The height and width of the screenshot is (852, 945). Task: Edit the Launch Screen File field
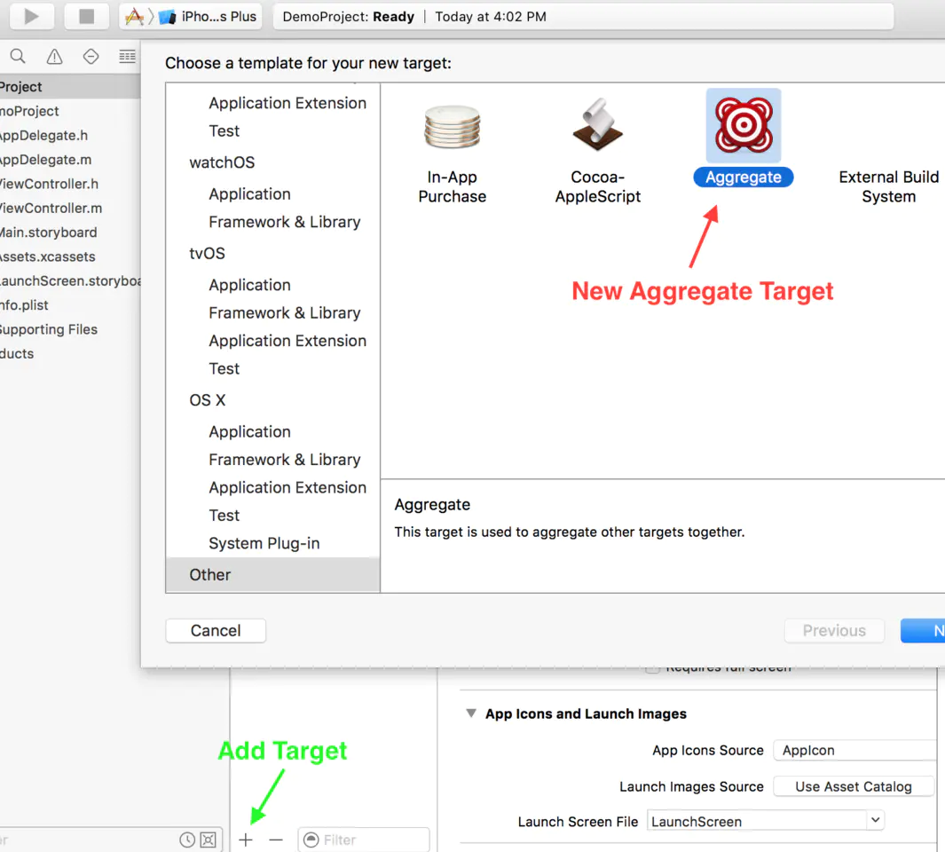point(757,821)
